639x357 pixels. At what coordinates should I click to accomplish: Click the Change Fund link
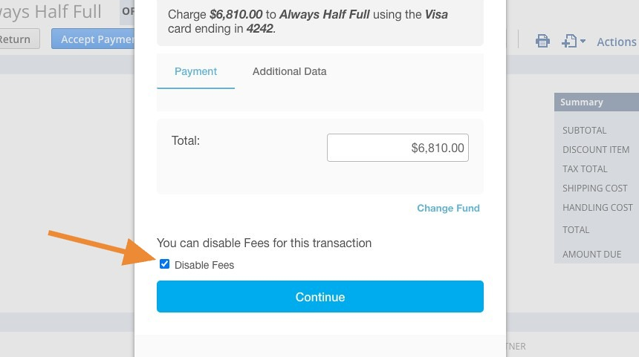click(448, 208)
